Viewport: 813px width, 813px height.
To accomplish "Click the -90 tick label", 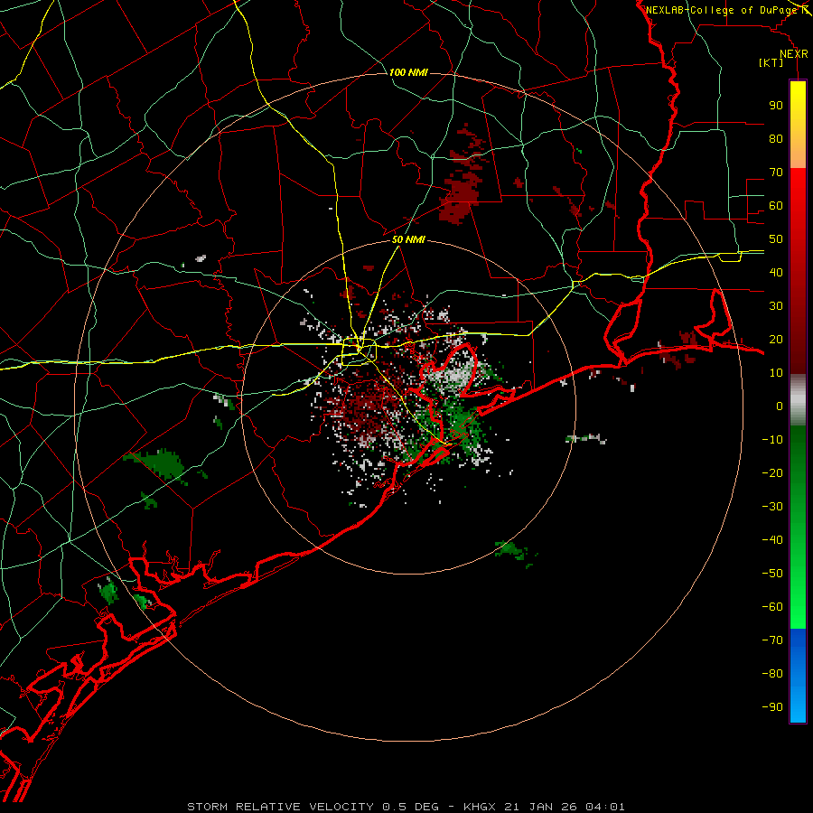I will (x=772, y=707).
